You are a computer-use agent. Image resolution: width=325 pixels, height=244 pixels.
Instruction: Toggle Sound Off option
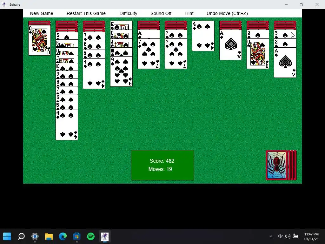coord(161,13)
